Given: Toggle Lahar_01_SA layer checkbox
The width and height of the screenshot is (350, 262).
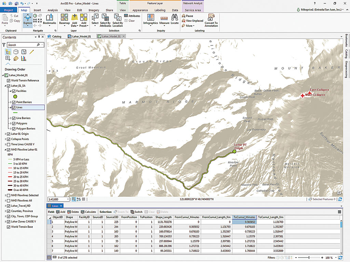Looking at the screenshot, I should [x=9, y=86].
